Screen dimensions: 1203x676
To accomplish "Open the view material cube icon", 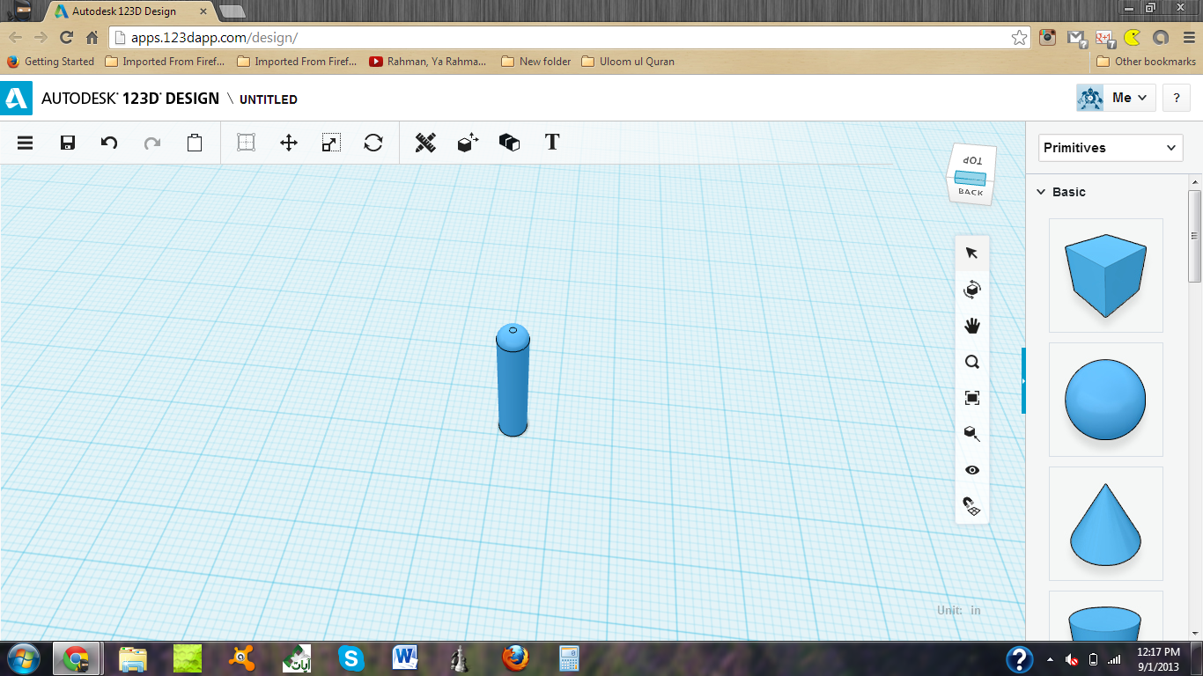I will tap(972, 434).
